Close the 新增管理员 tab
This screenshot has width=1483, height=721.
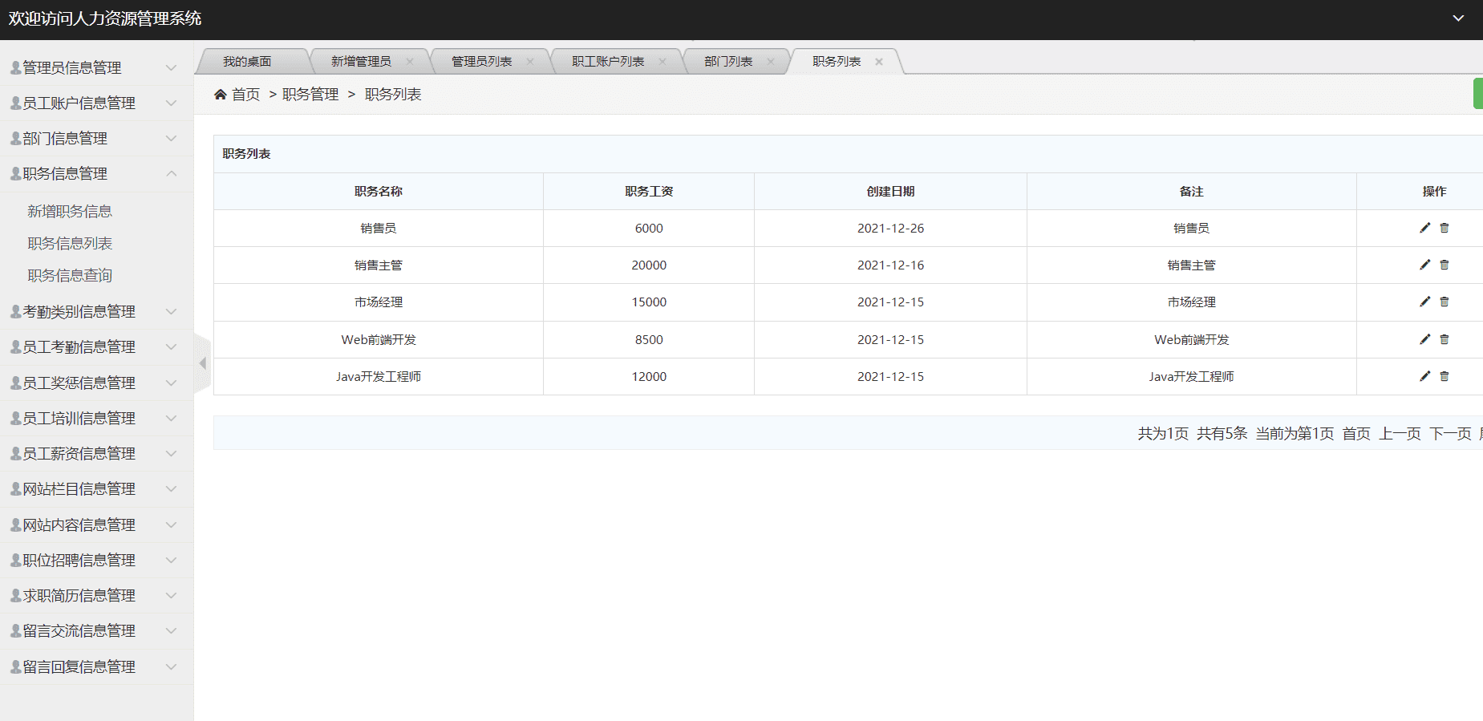coord(410,62)
